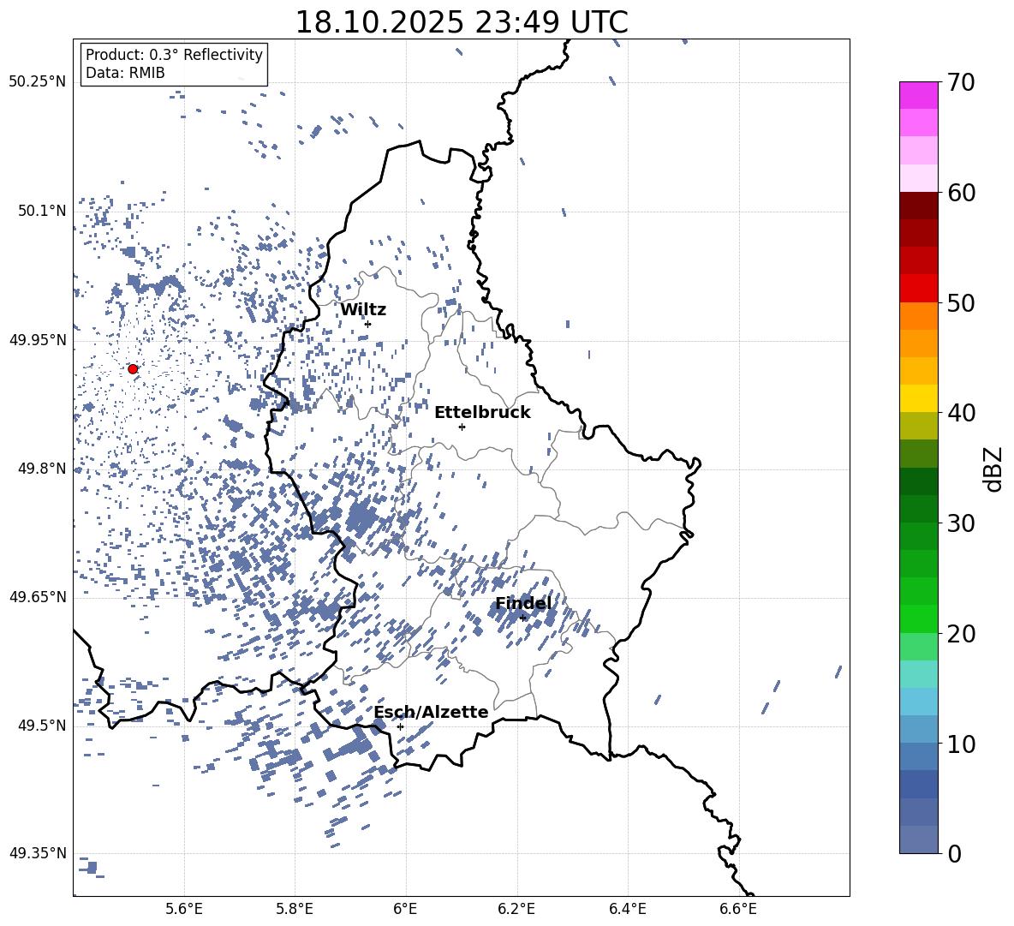Click the colorbar tick label 40
Image resolution: width=1014 pixels, height=926 pixels.
pyautogui.click(x=962, y=413)
